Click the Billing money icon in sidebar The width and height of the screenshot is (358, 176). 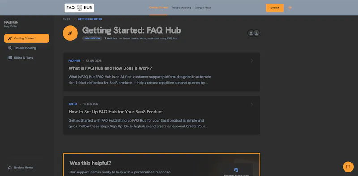click(9, 58)
